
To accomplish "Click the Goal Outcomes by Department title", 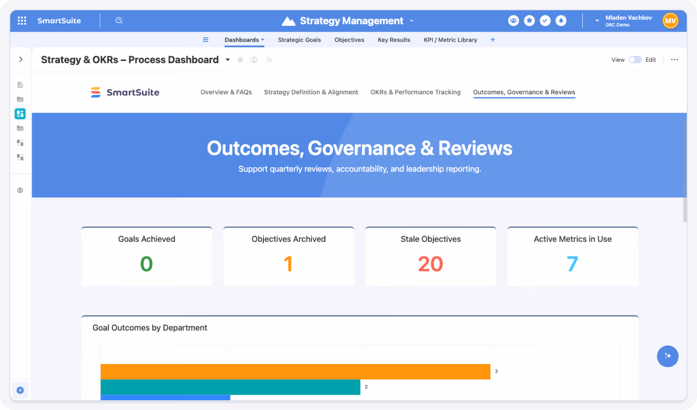I will pos(150,328).
